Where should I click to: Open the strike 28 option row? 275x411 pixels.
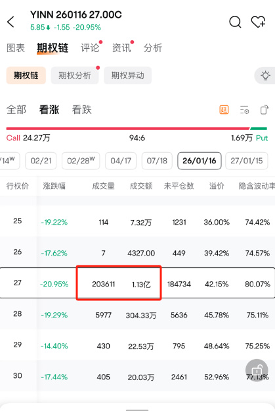tap(137, 314)
